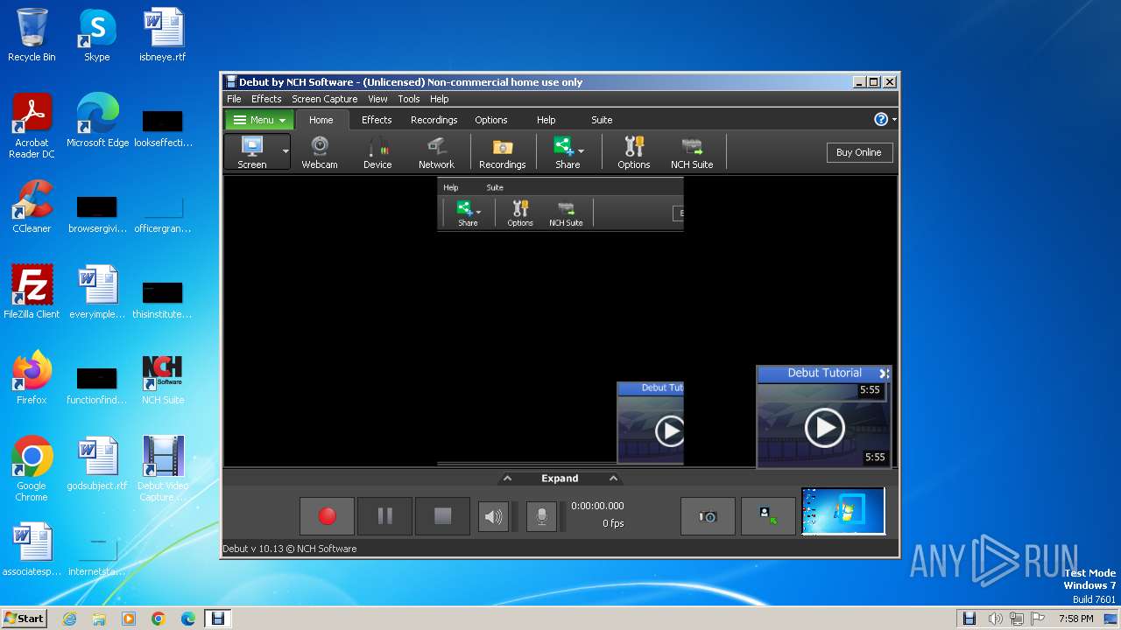
Task: Select the FileZilla Client desktop shortcut
Action: 32,293
